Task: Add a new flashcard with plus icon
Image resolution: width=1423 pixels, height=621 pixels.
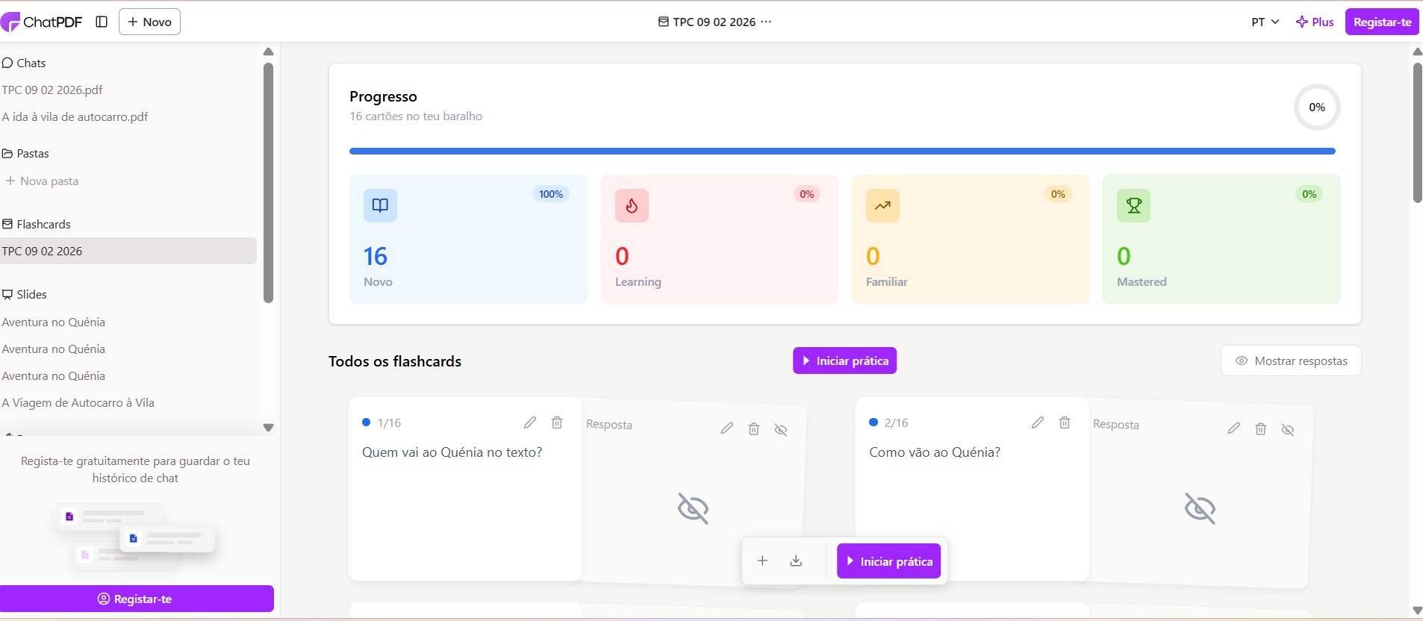Action: (x=762, y=561)
